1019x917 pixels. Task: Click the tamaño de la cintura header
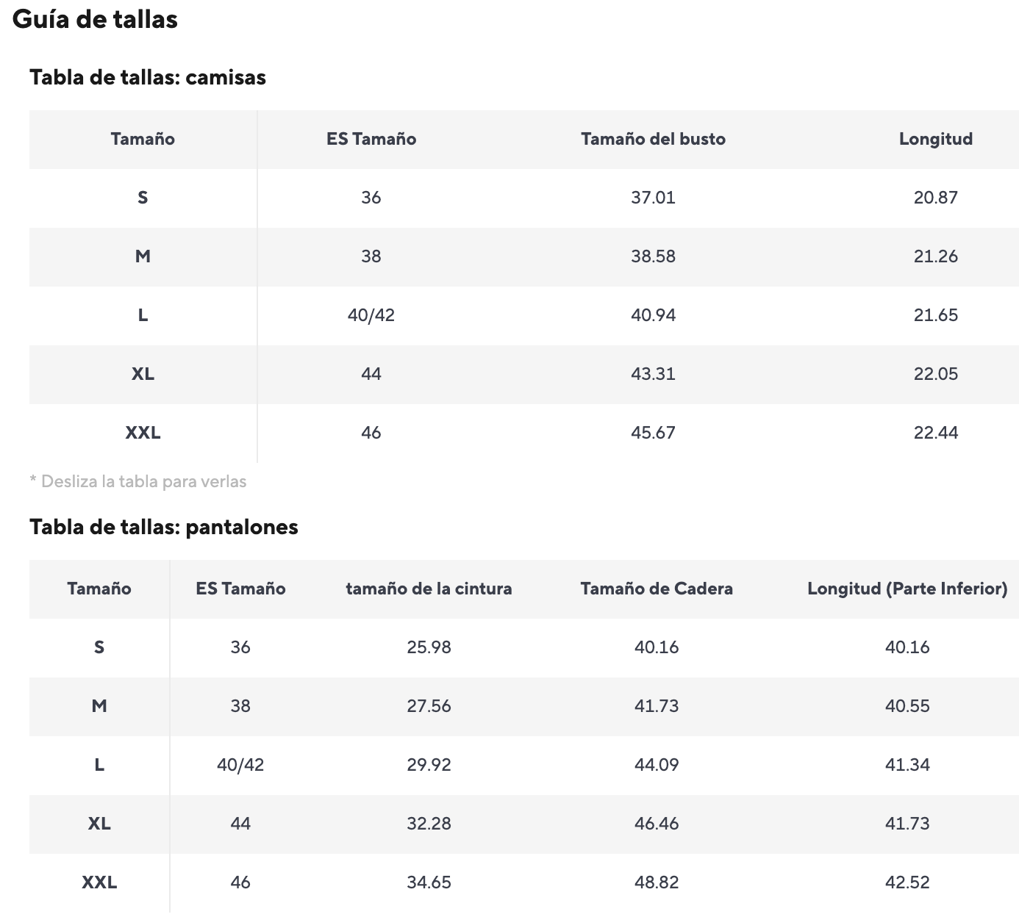429,589
